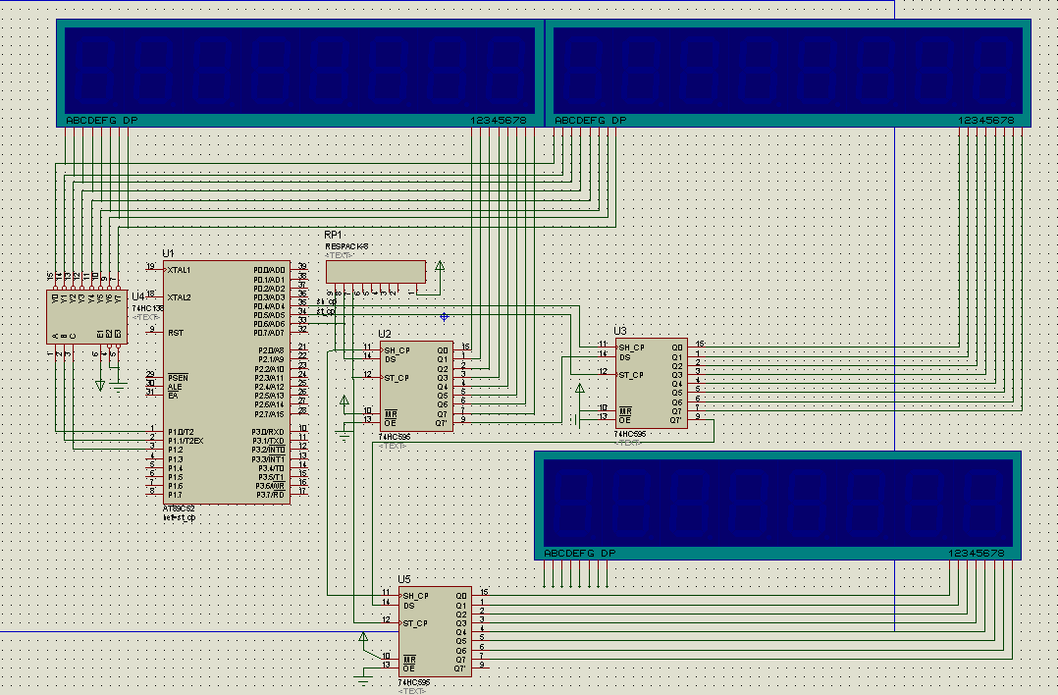Viewport: 1058px width, 695px height.
Task: Click the 74HC595 part name under U3
Action: (630, 434)
